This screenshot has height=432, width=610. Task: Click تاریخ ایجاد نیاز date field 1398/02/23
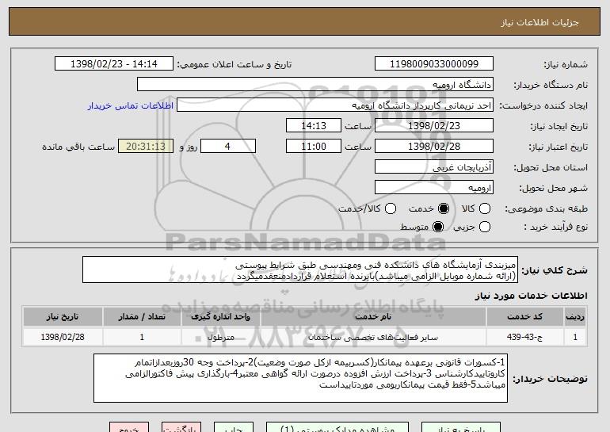[x=434, y=126]
